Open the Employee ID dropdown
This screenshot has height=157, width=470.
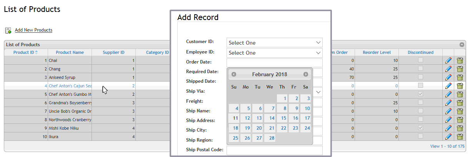tap(275, 53)
